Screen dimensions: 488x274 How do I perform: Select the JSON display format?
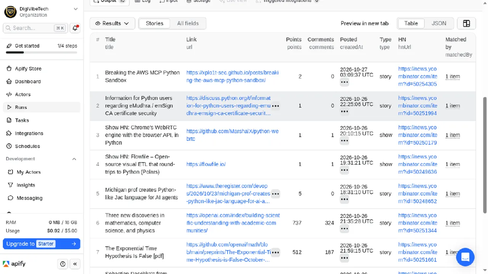(439, 23)
